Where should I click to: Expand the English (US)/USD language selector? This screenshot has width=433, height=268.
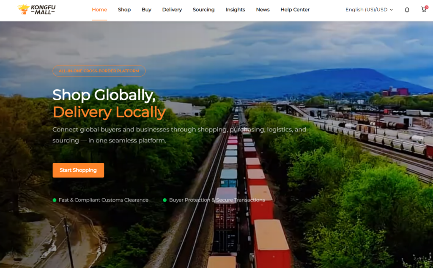[369, 10]
